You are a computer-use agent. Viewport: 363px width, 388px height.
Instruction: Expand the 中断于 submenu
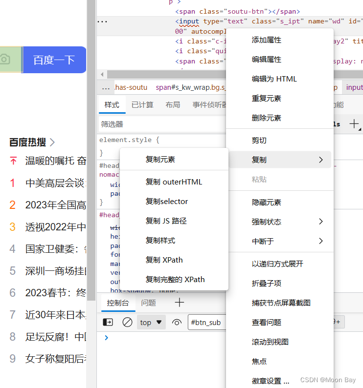click(x=280, y=241)
